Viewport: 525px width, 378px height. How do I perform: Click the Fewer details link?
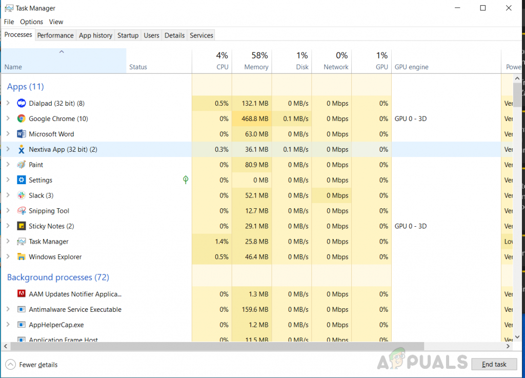click(38, 365)
